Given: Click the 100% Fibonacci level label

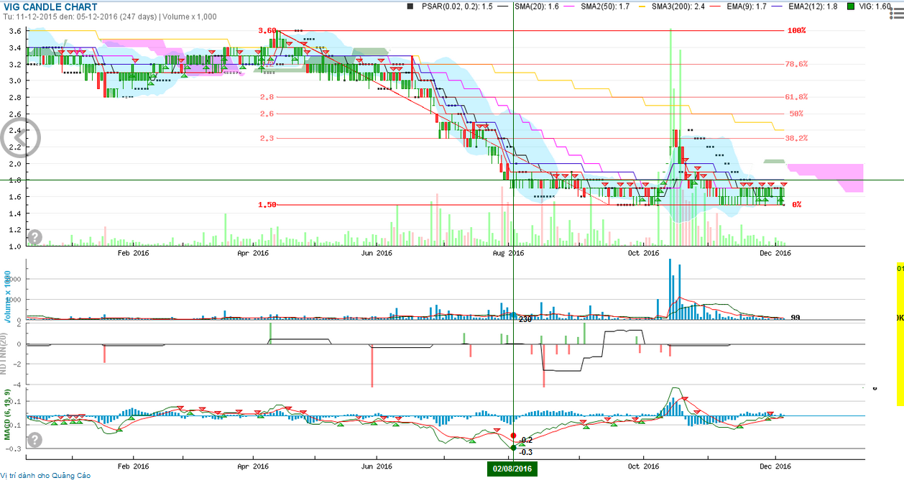Looking at the screenshot, I should coord(797,31).
